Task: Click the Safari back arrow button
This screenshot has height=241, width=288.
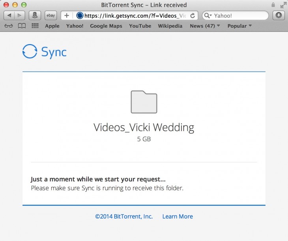Action: (x=9, y=15)
